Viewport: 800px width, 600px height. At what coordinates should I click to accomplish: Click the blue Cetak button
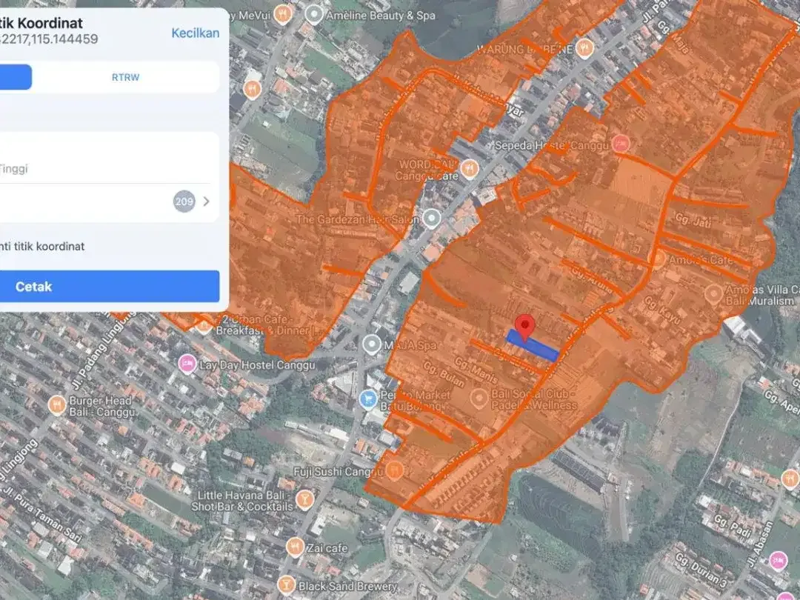pos(109,286)
